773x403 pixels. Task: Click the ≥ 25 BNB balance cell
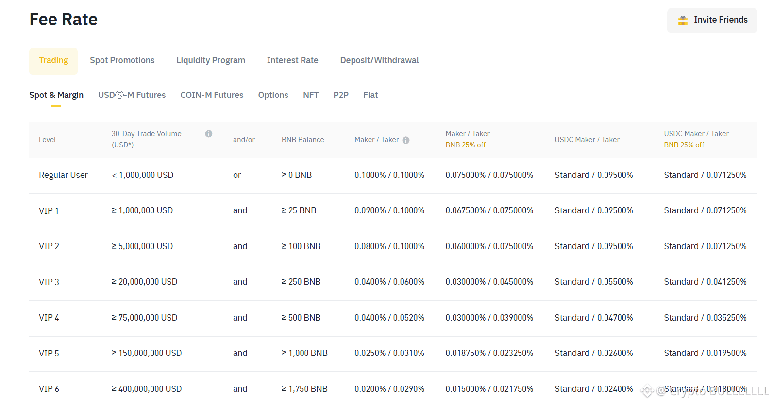(x=299, y=210)
